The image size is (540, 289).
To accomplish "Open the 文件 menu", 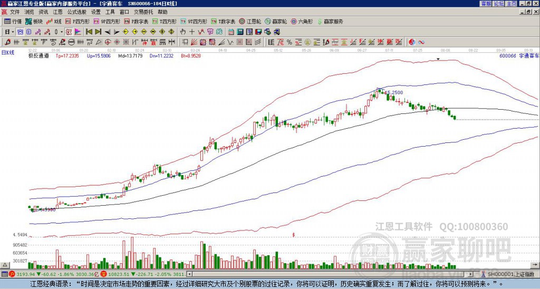I will pyautogui.click(x=15, y=12).
